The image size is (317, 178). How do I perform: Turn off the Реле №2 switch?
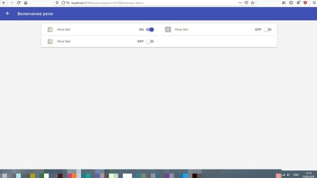[x=150, y=30]
